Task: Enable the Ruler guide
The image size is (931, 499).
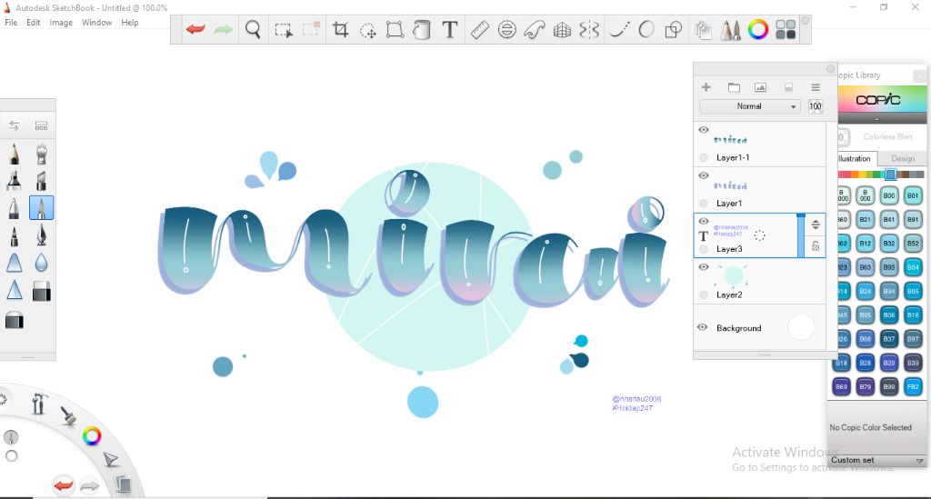Action: point(480,29)
